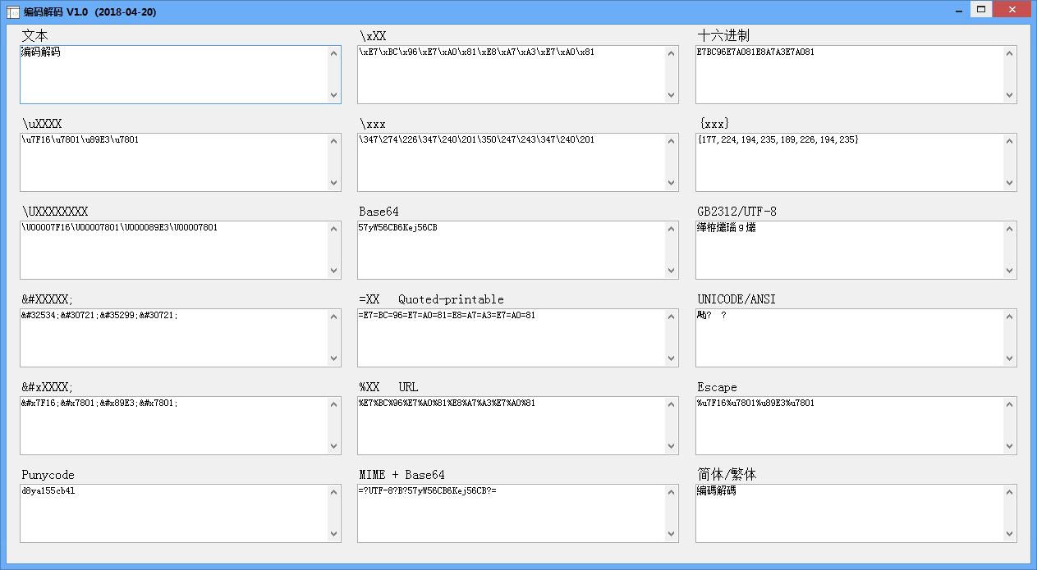This screenshot has width=1037, height=570.
Task: Click the Quoted-printable =XX text field
Action: [x=510, y=338]
